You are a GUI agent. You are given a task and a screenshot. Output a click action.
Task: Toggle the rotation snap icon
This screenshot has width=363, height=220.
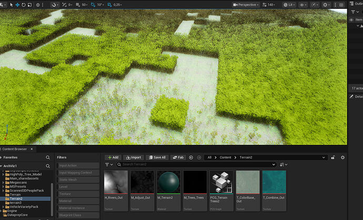pos(93,5)
